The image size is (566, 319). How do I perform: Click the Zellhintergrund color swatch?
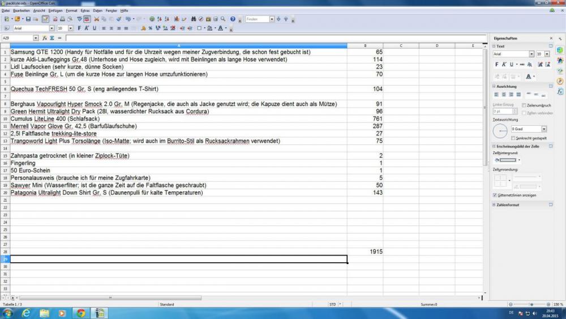click(501, 160)
